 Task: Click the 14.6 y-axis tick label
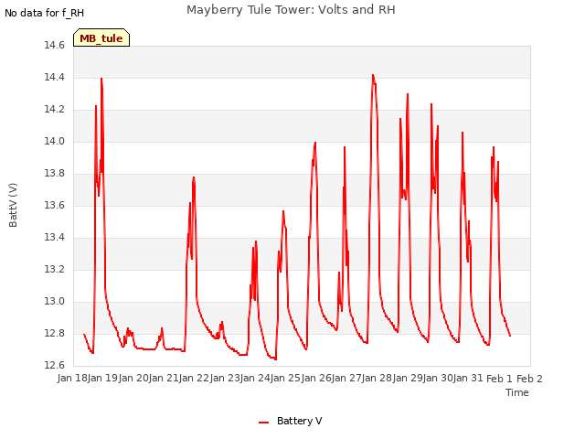[55, 45]
